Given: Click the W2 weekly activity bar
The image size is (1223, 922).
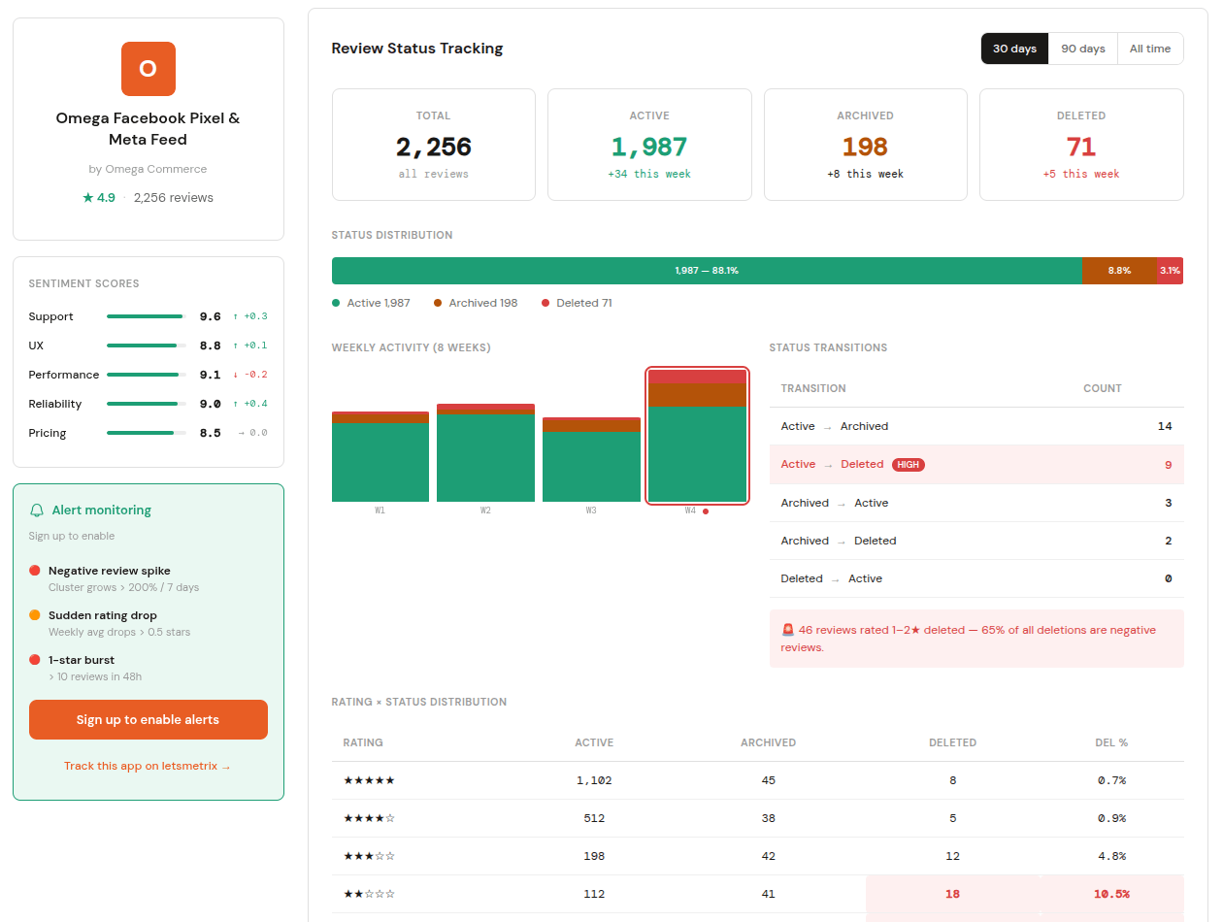Looking at the screenshot, I should coord(485,452).
